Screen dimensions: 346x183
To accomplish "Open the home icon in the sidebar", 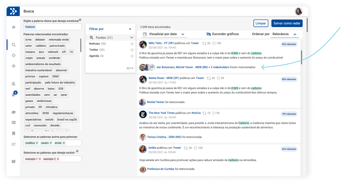I will point(14,27).
